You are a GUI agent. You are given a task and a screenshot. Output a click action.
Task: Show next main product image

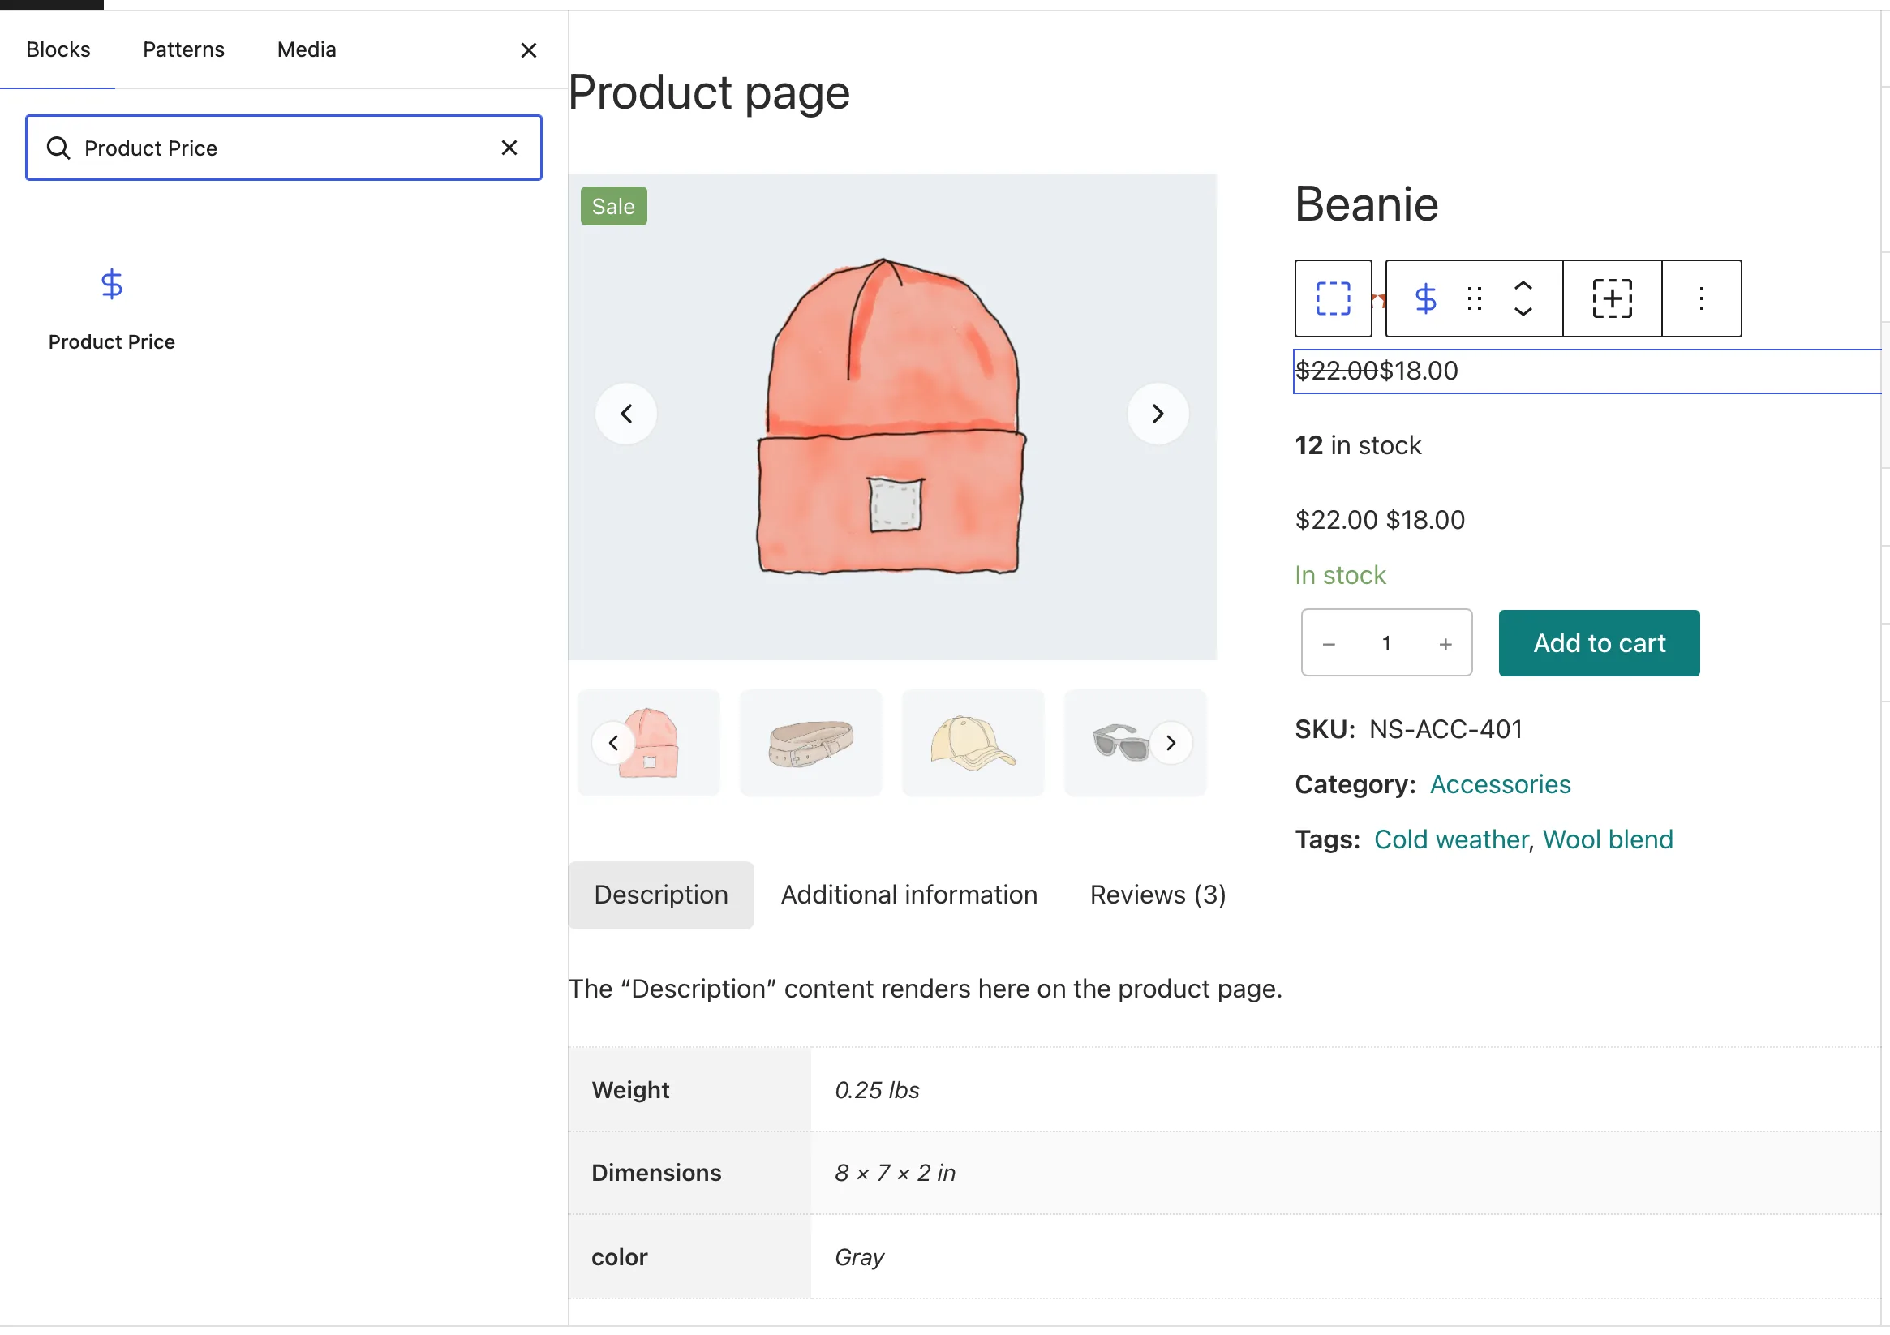coord(1158,413)
